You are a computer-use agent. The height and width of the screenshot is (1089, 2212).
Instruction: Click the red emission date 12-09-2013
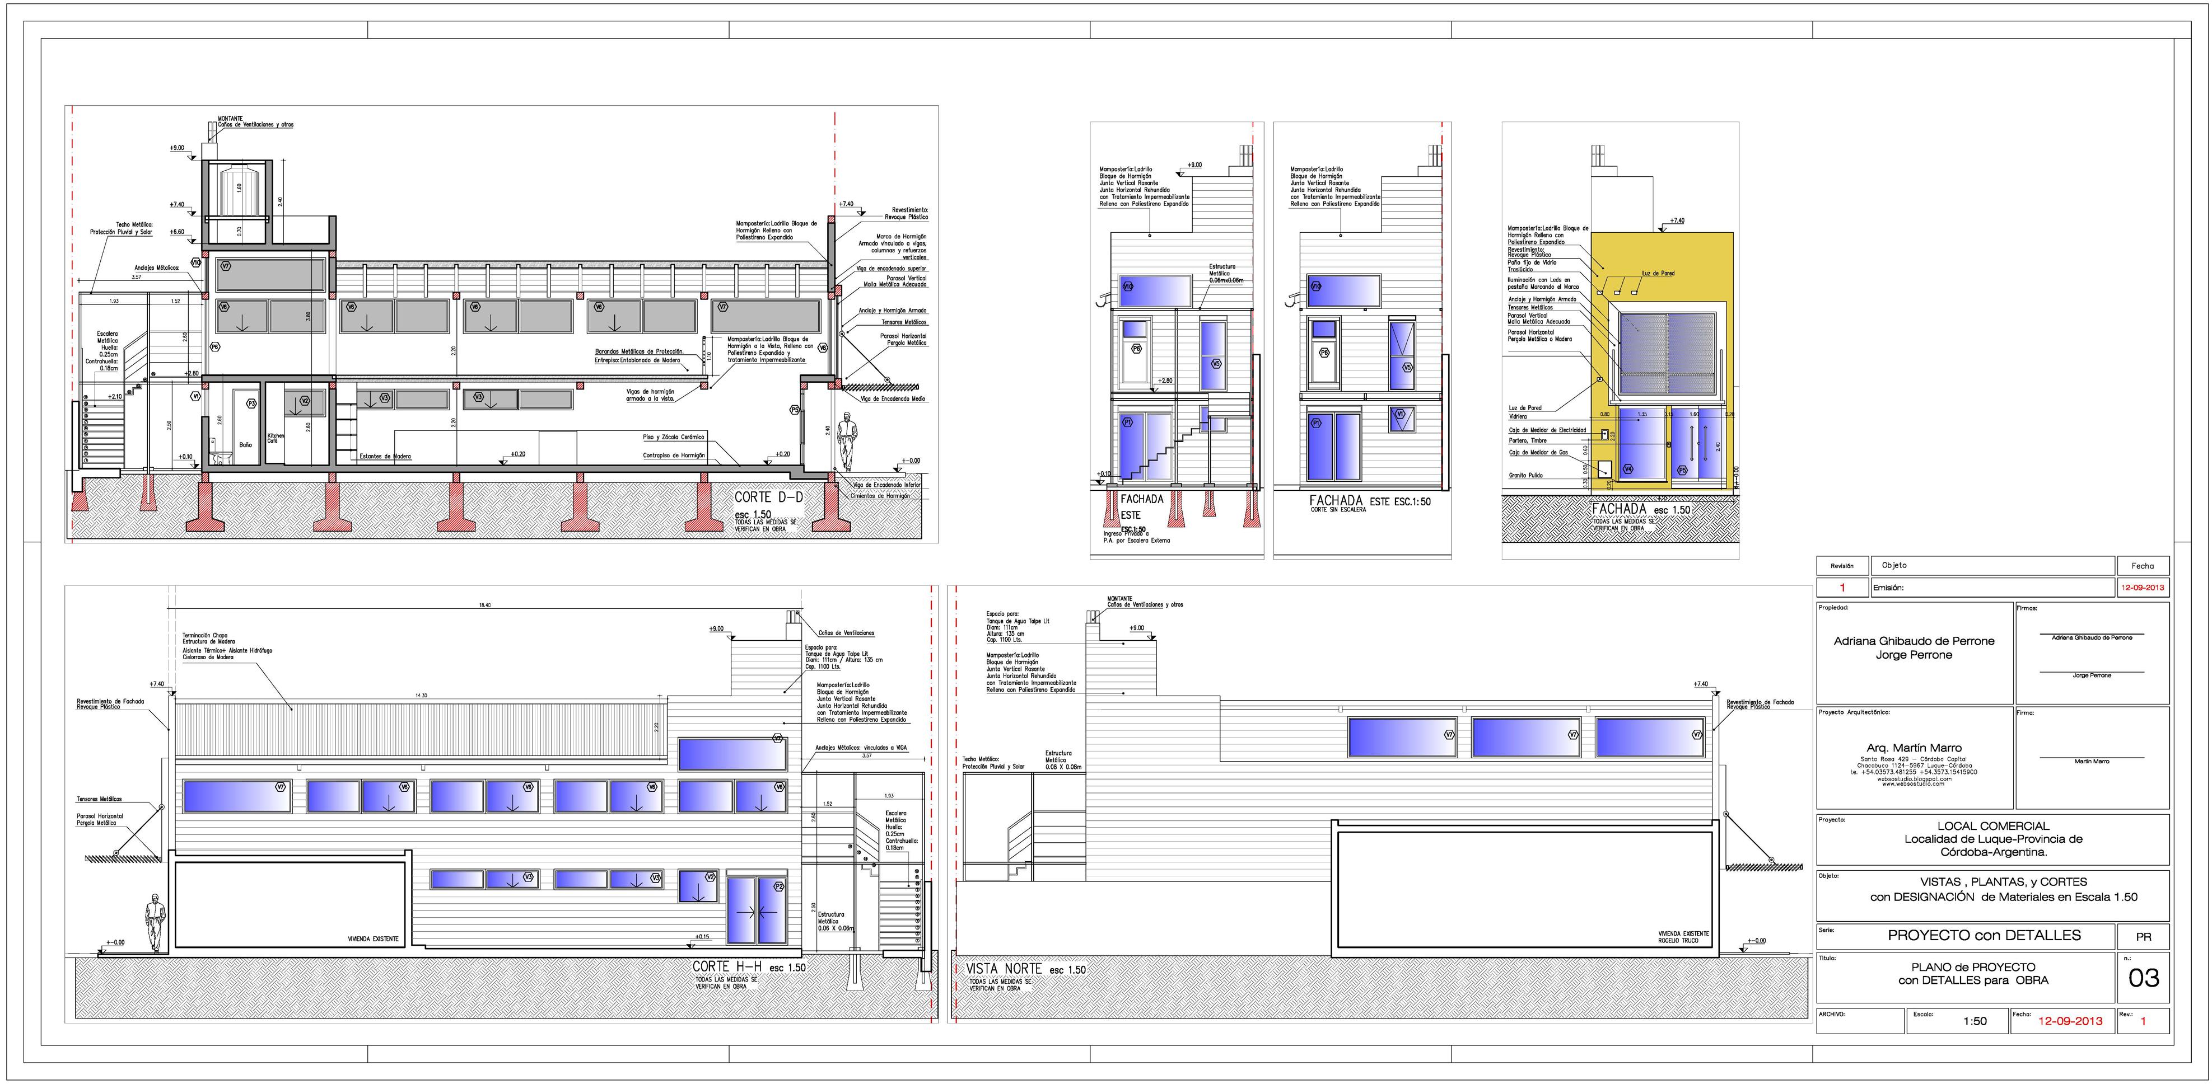(2141, 588)
